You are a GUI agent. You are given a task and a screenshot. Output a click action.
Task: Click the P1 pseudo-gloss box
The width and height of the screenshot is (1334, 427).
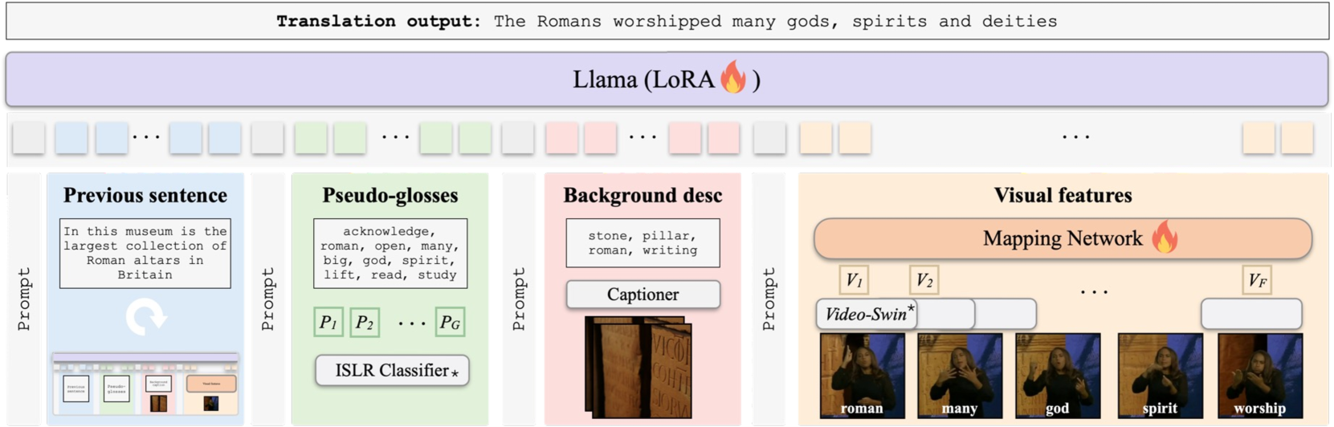click(x=328, y=323)
